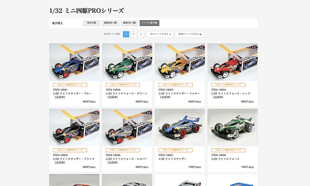Click title ナイトロサンダー・イエロー(完成車)

[179, 95]
